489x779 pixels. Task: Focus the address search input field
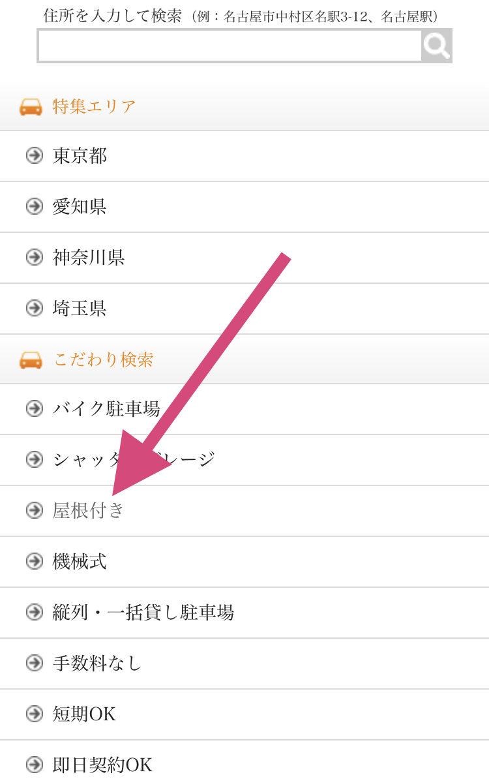tap(230, 46)
